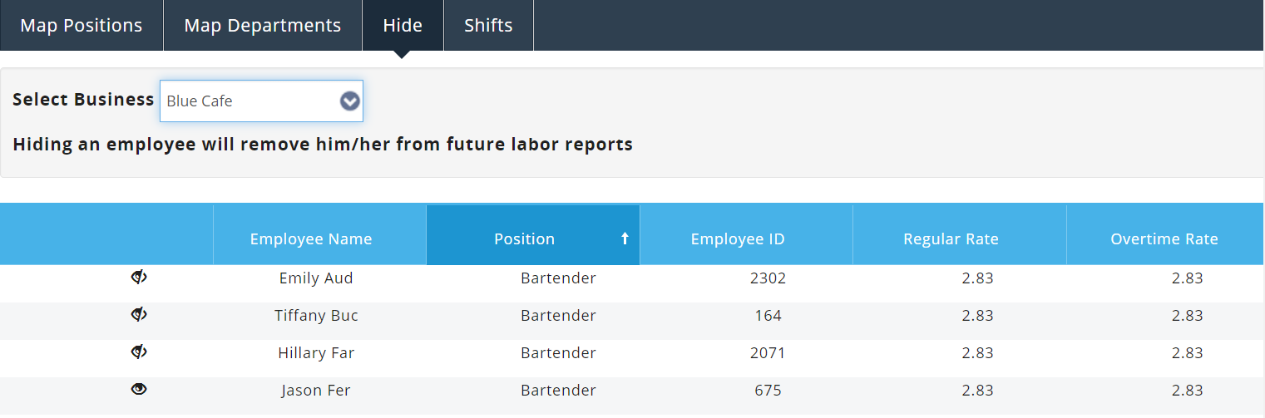The image size is (1265, 418).
Task: Go to the Shifts tab
Action: pyautogui.click(x=488, y=26)
